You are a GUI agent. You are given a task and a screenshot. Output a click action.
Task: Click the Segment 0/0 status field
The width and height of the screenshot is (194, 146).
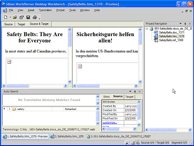(180, 143)
